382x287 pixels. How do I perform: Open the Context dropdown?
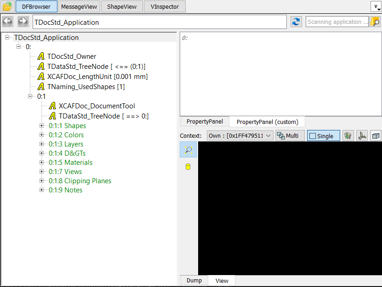click(239, 136)
